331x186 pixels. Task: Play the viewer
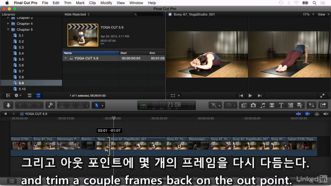[250, 96]
